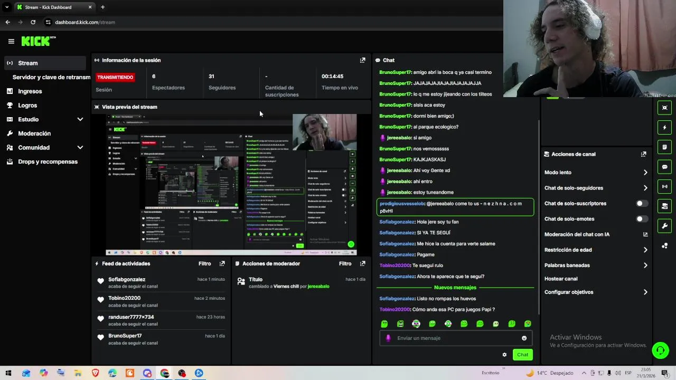This screenshot has height=380, width=676.
Task: Click username jereeabalo in the Título moderator action
Action: pos(318,286)
